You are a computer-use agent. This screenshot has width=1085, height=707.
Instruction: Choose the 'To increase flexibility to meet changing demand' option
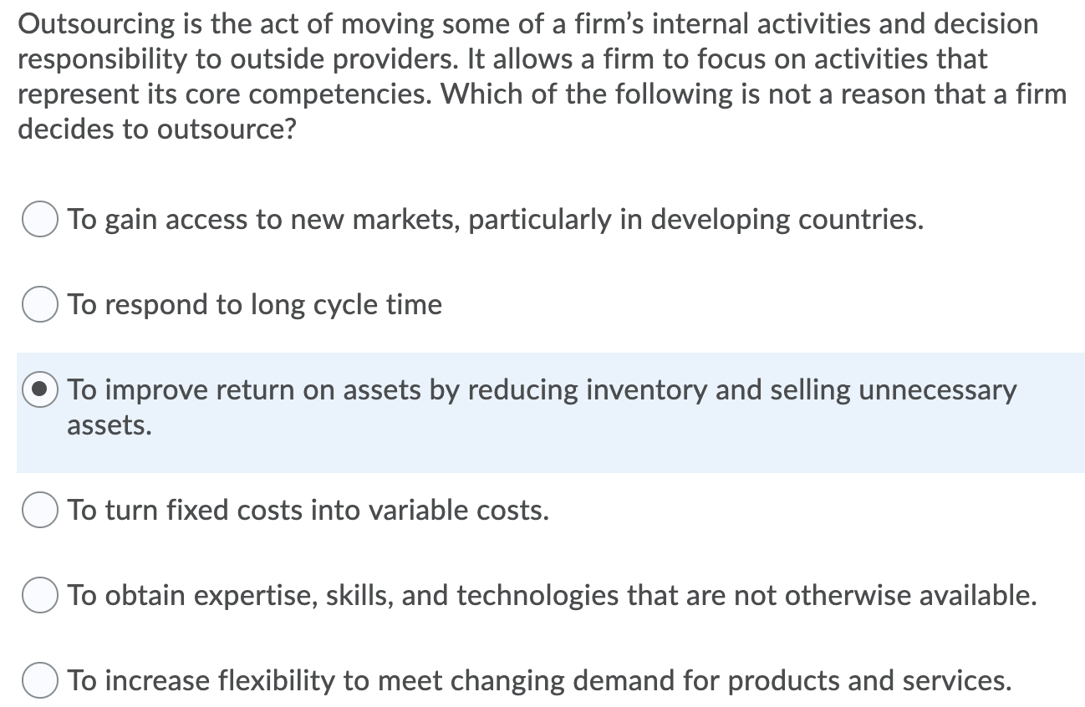coord(39,681)
